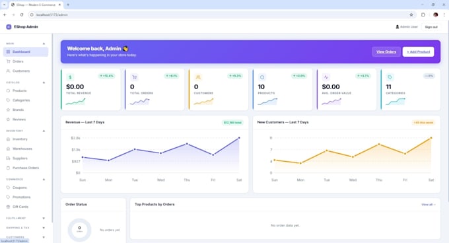Click the this week badge in New Customers chart
The width and height of the screenshot is (449, 243).
pyautogui.click(x=423, y=123)
